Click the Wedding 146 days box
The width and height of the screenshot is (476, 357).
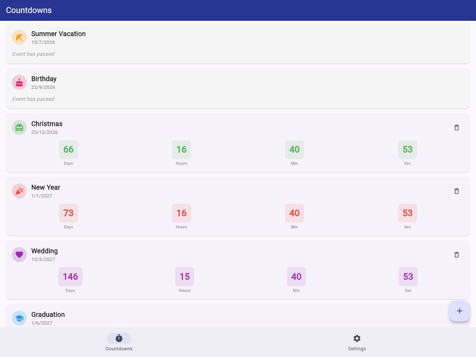(70, 277)
